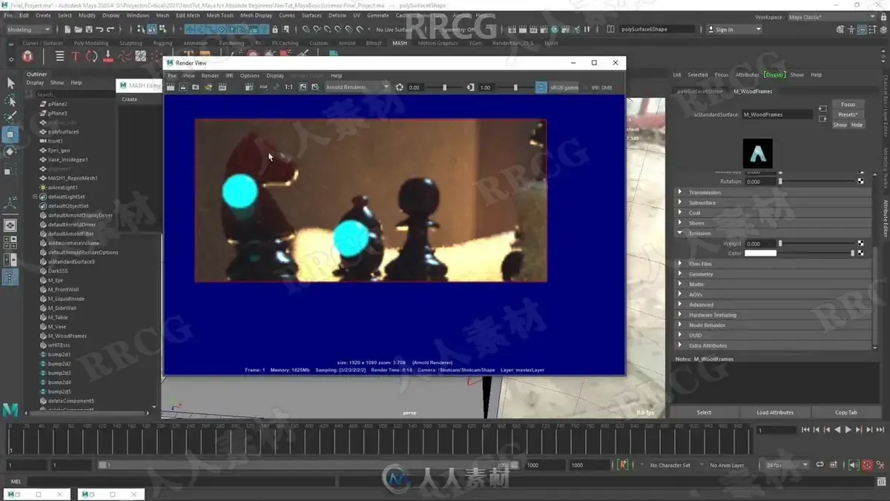Click the Load Attributes button
Viewport: 890px width, 501px height.
775,413
